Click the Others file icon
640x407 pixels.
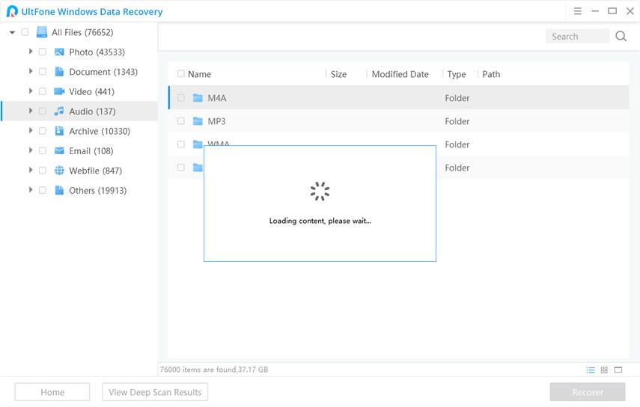click(x=59, y=190)
